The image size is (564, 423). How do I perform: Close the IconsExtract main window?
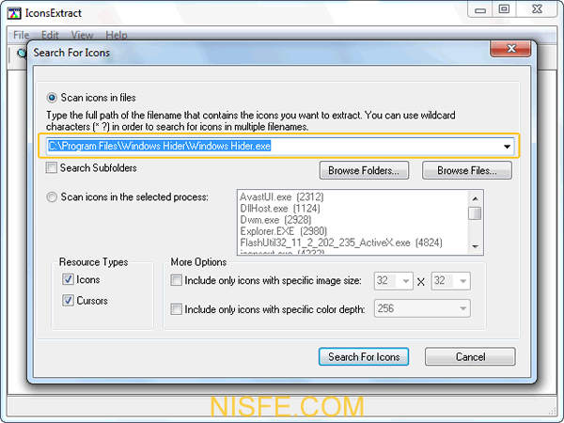pos(537,9)
